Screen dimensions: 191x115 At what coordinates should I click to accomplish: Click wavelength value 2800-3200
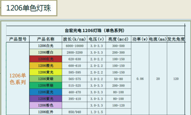tap(75, 53)
